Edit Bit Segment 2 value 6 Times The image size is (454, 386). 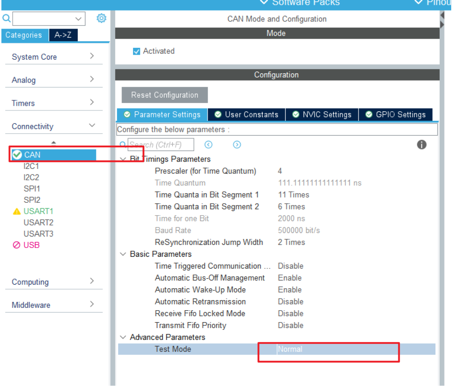click(x=292, y=207)
